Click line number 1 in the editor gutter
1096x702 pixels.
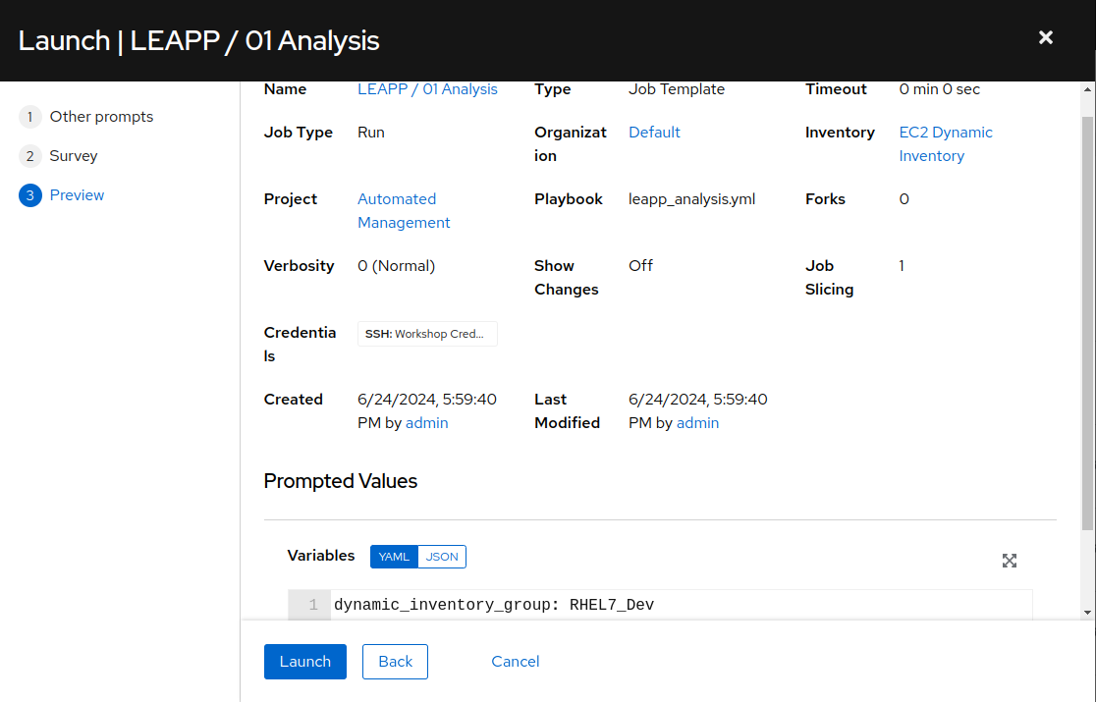pyautogui.click(x=313, y=605)
